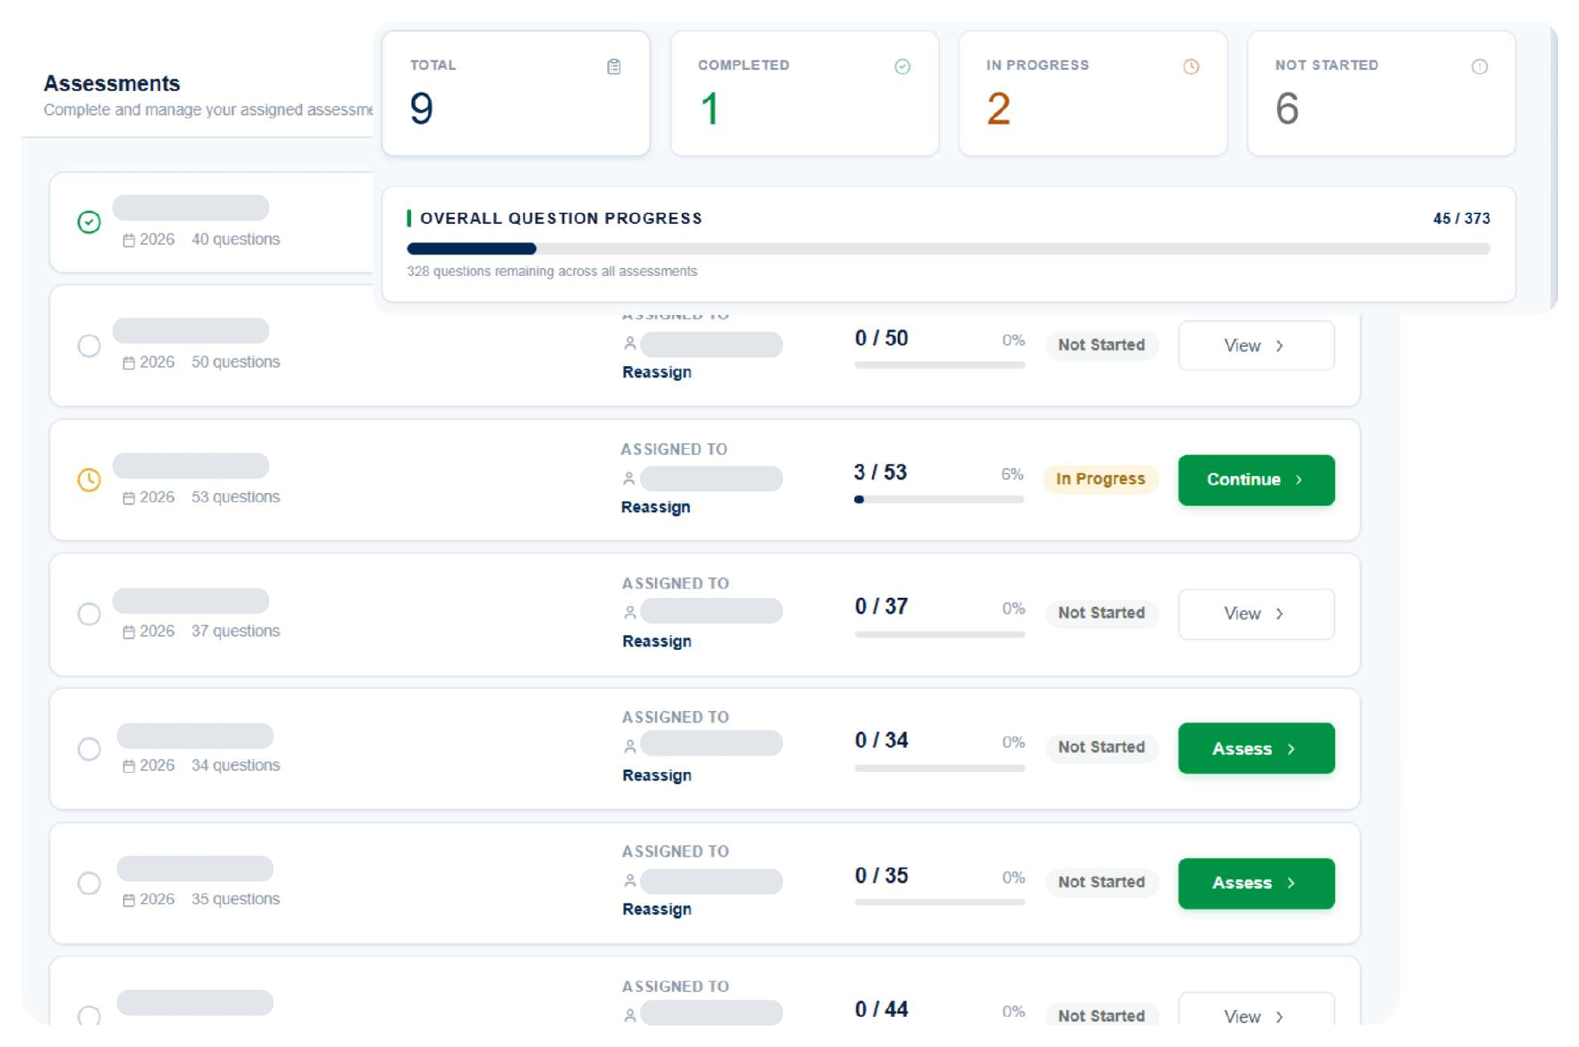The width and height of the screenshot is (1579, 1047).
Task: Click the orange clock icon in In Progress card
Action: (1191, 67)
